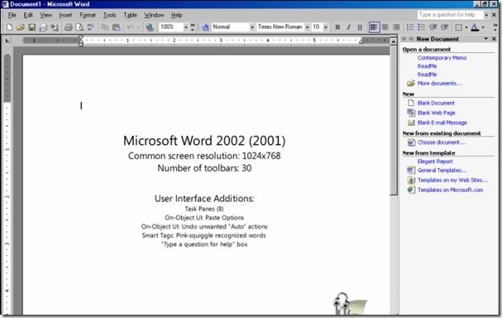Viewport: 502px width, 318px height.
Task: Click the Open folder toolbar icon
Action: [21, 27]
